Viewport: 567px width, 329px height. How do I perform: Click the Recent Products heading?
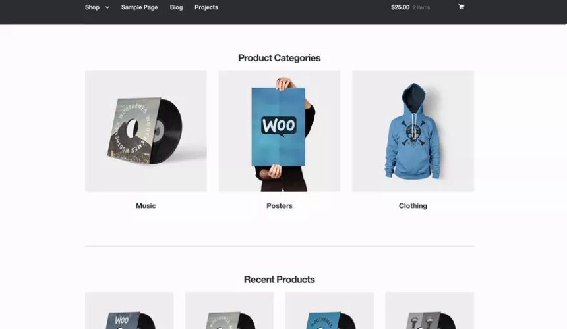(280, 280)
